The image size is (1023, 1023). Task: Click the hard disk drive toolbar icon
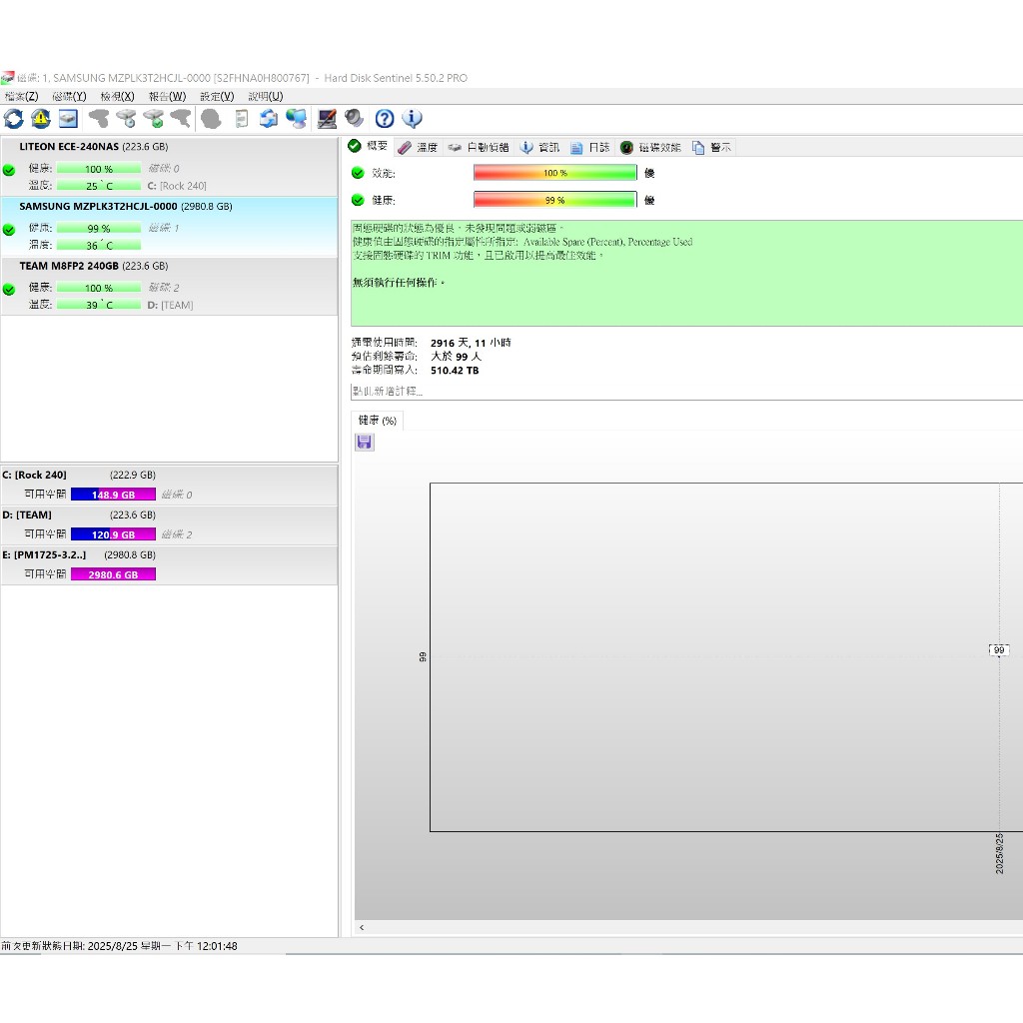68,119
